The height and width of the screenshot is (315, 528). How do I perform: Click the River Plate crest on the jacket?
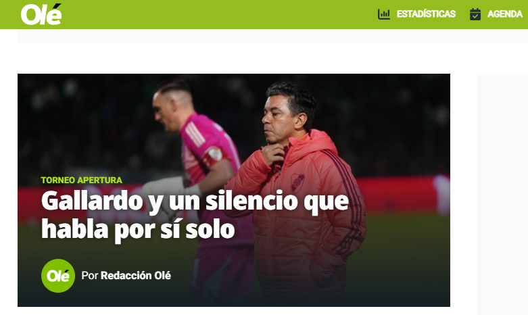pos(297,182)
